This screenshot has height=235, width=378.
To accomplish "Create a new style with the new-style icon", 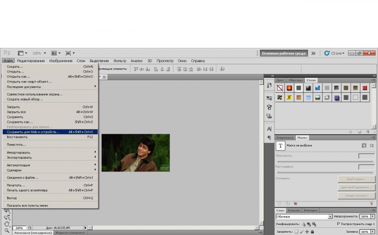I will click(359, 132).
